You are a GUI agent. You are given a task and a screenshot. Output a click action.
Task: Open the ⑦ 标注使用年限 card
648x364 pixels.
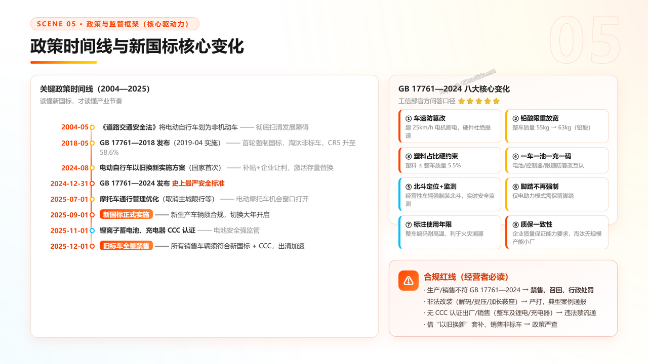point(450,233)
